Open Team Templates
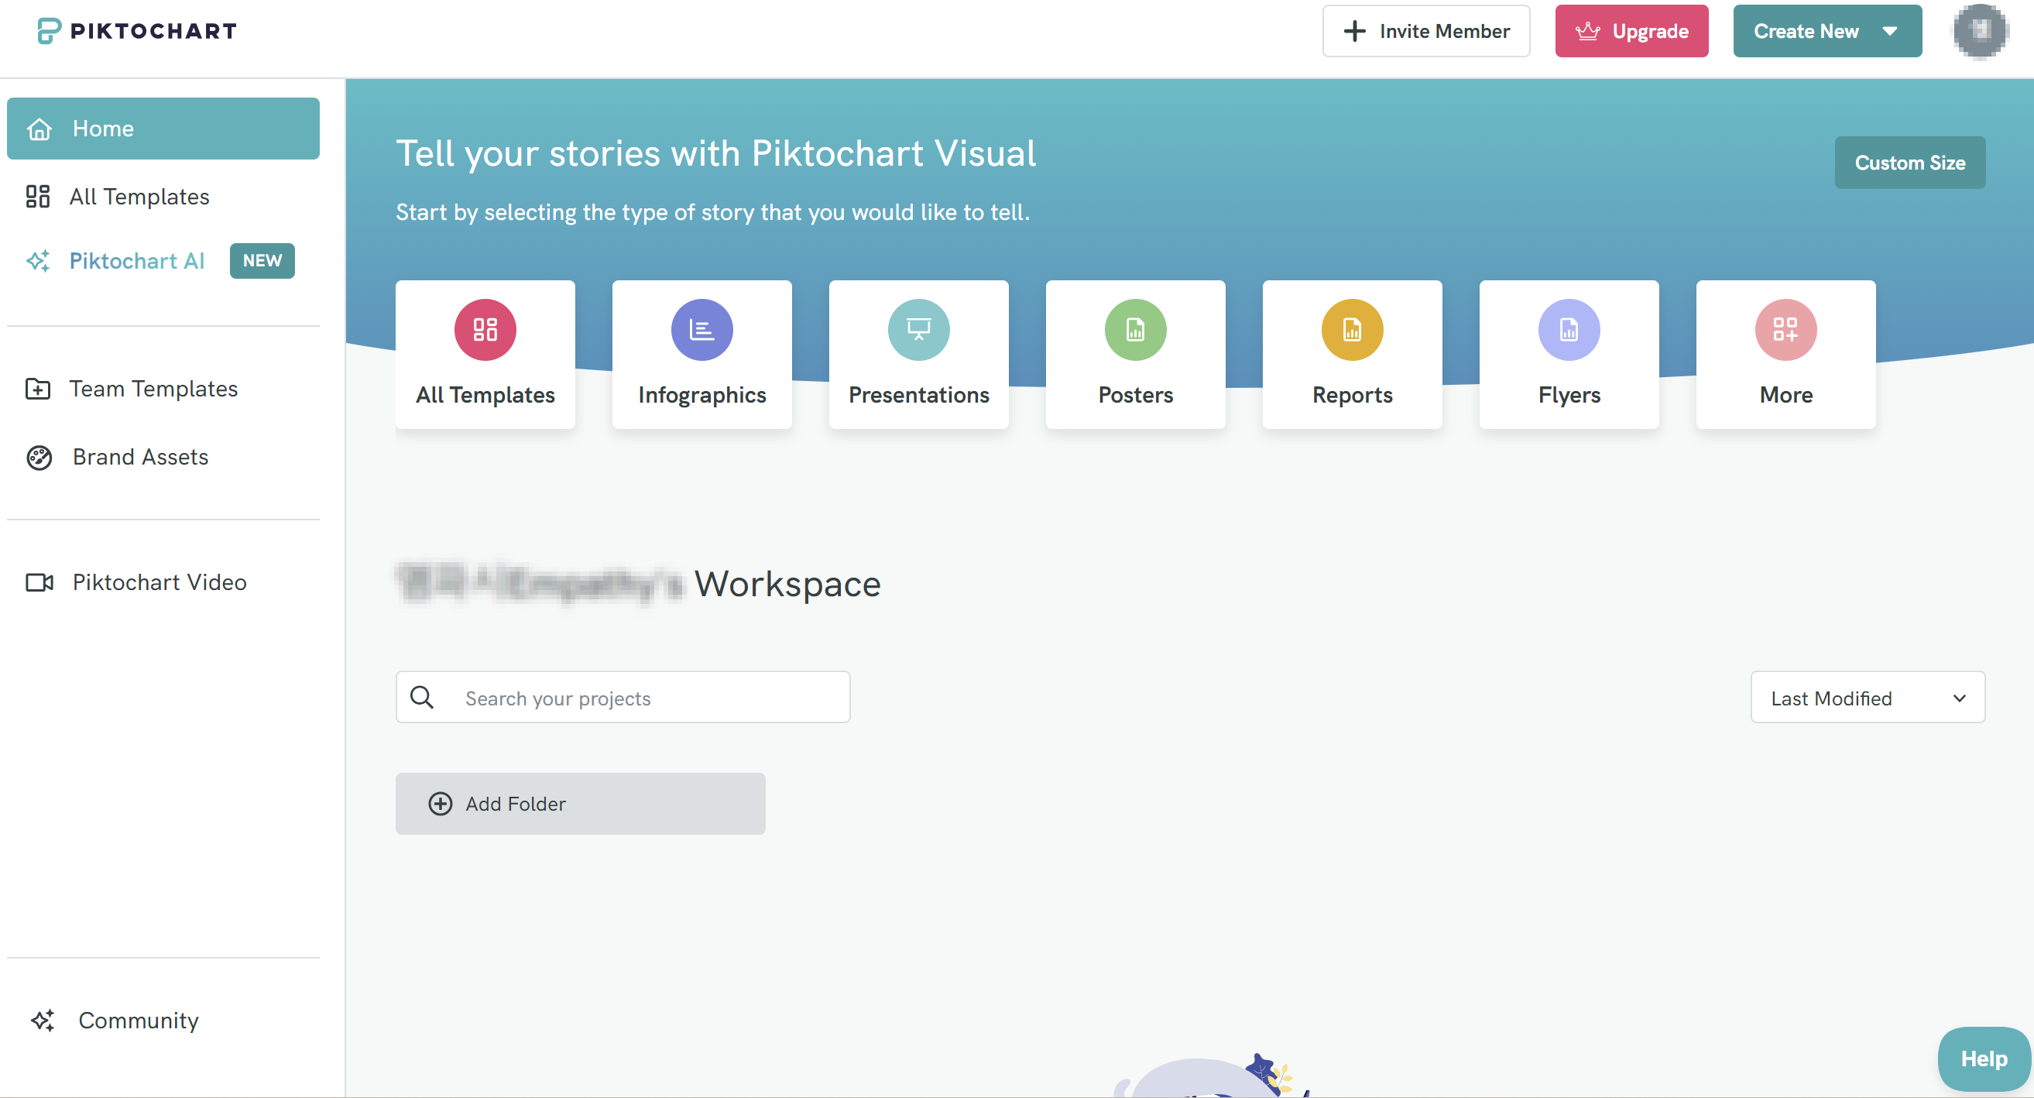This screenshot has height=1098, width=2034. coord(153,389)
